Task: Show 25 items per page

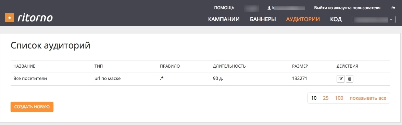Action: pyautogui.click(x=326, y=98)
